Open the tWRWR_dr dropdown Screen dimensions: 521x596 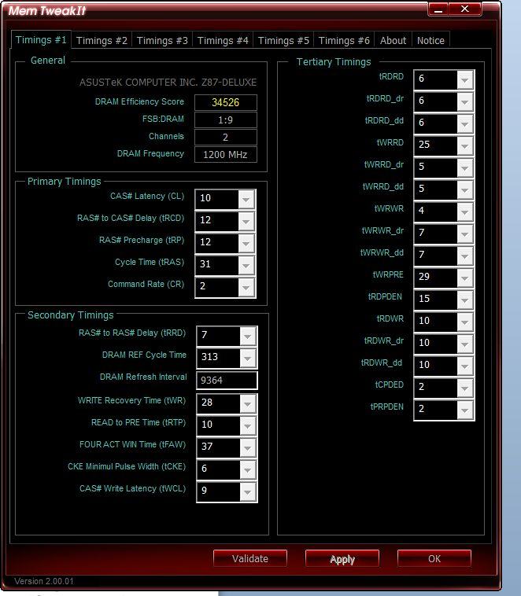pos(464,234)
